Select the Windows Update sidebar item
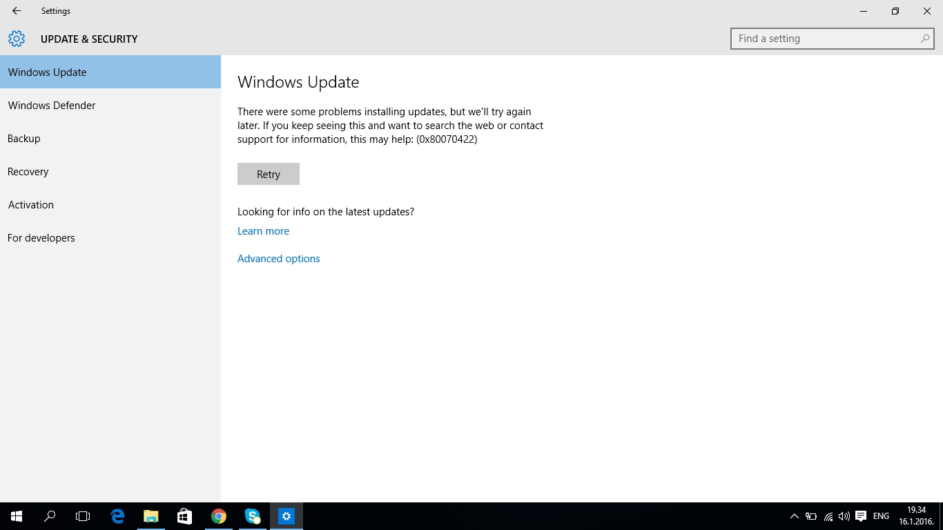This screenshot has height=530, width=943. pyautogui.click(x=110, y=72)
